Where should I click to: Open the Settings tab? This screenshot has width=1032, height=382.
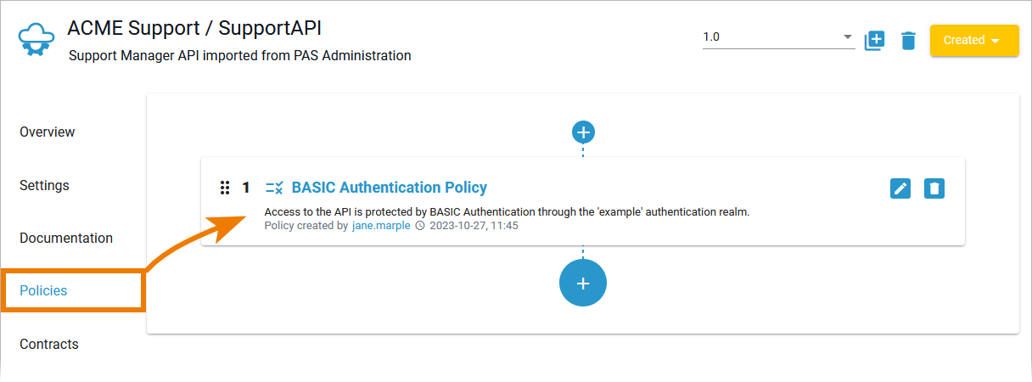(44, 185)
